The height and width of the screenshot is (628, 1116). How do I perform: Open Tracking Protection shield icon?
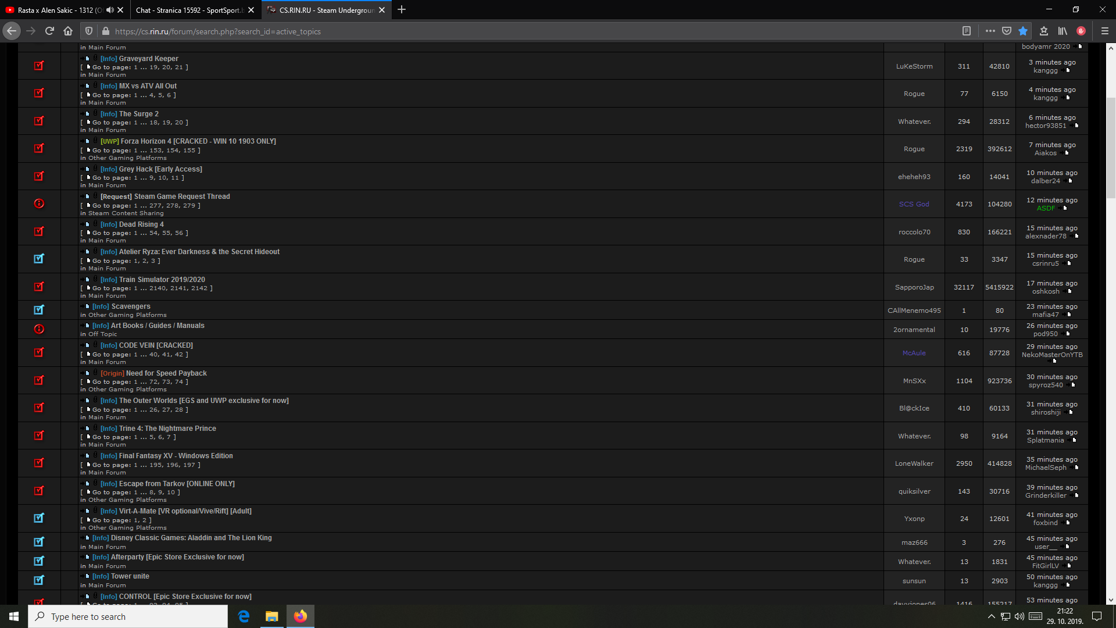coord(89,31)
